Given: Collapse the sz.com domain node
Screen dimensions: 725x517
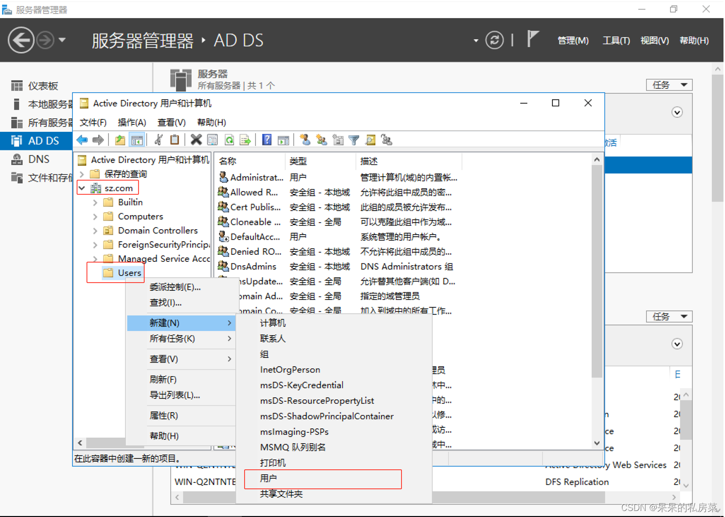Looking at the screenshot, I should [x=82, y=188].
